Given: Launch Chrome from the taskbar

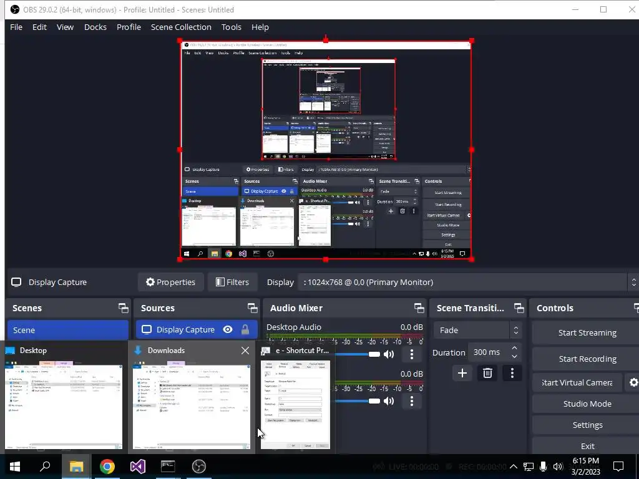Looking at the screenshot, I should tap(107, 467).
